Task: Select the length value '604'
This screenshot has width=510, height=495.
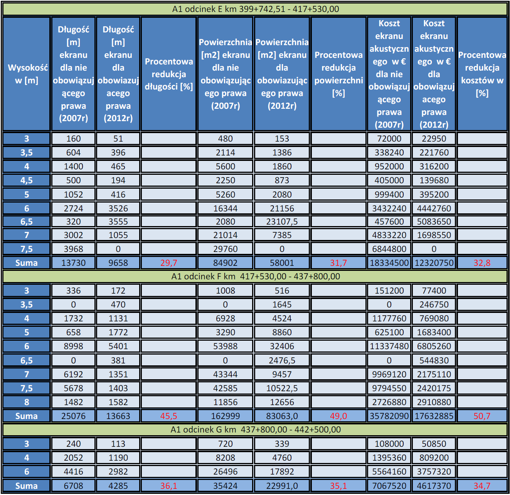Action: [73, 152]
